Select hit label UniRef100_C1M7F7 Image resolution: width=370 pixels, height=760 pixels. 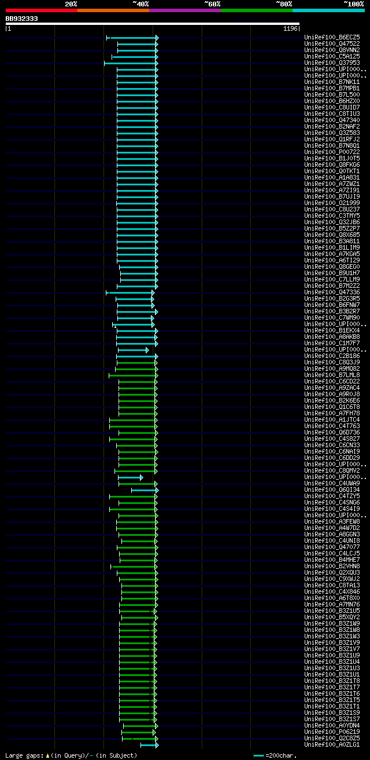(332, 343)
